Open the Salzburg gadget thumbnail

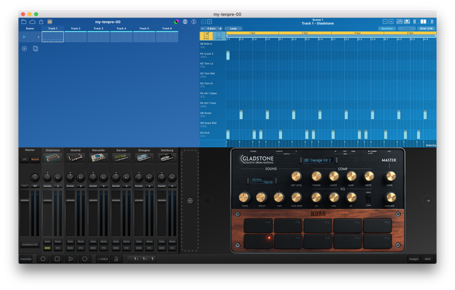(x=167, y=158)
